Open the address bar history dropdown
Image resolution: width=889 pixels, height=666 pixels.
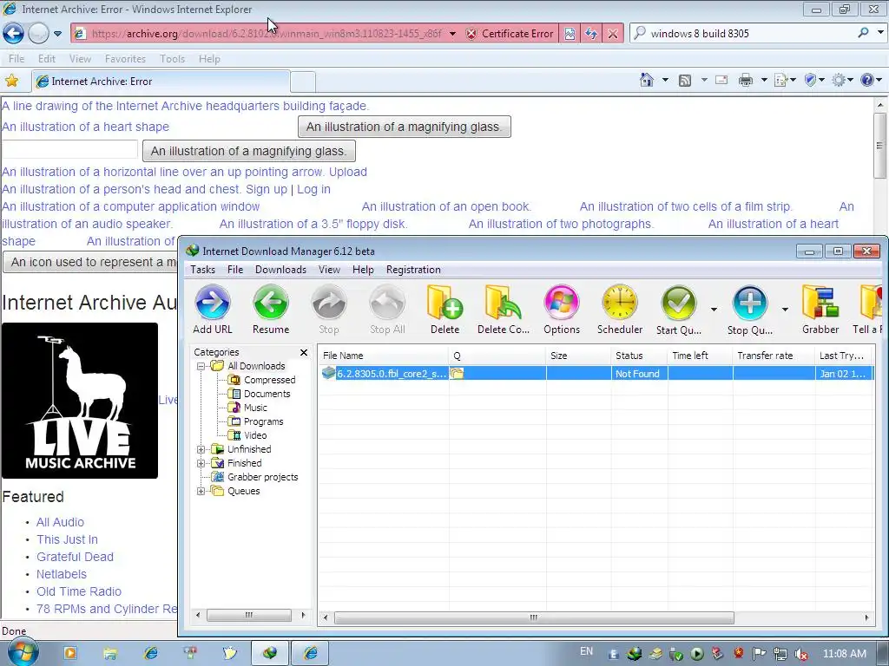[x=452, y=34]
